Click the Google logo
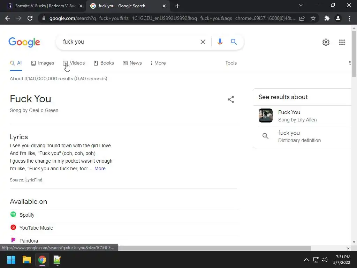357x268 pixels. pos(24,42)
